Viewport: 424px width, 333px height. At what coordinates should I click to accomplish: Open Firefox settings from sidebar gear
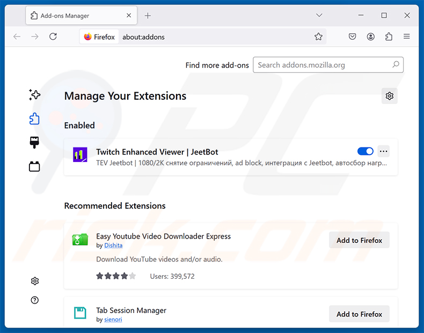34,281
